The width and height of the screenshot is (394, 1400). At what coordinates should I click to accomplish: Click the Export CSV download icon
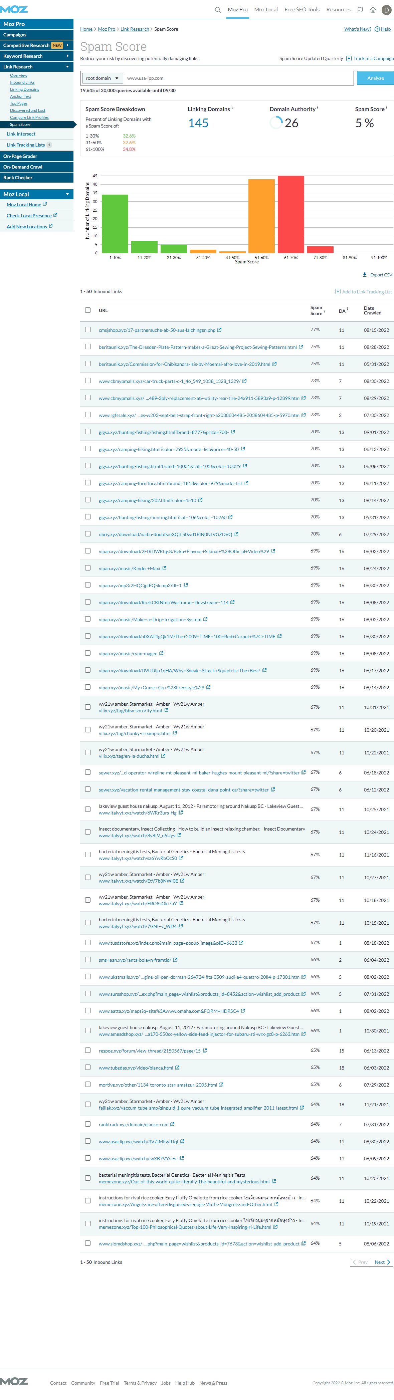click(365, 275)
